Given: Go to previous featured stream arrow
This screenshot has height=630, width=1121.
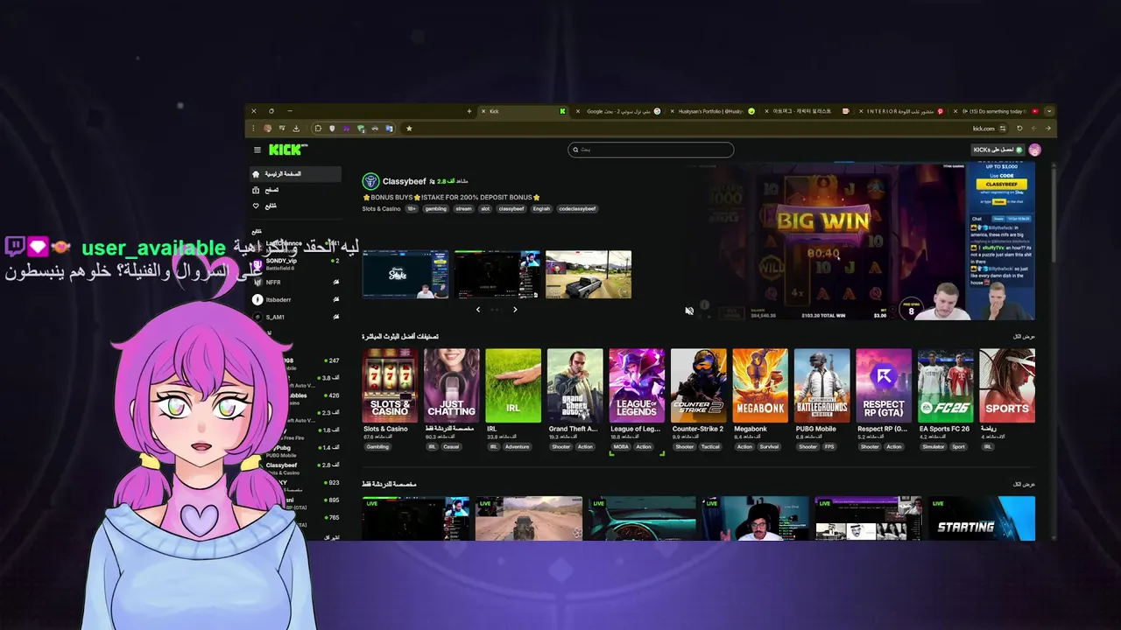Looking at the screenshot, I should click(478, 309).
